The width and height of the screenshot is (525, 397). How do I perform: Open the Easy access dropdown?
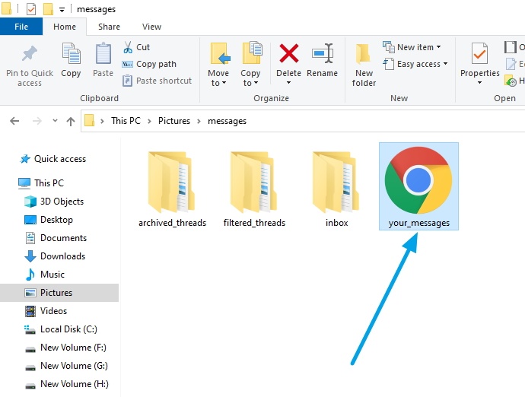click(x=415, y=64)
